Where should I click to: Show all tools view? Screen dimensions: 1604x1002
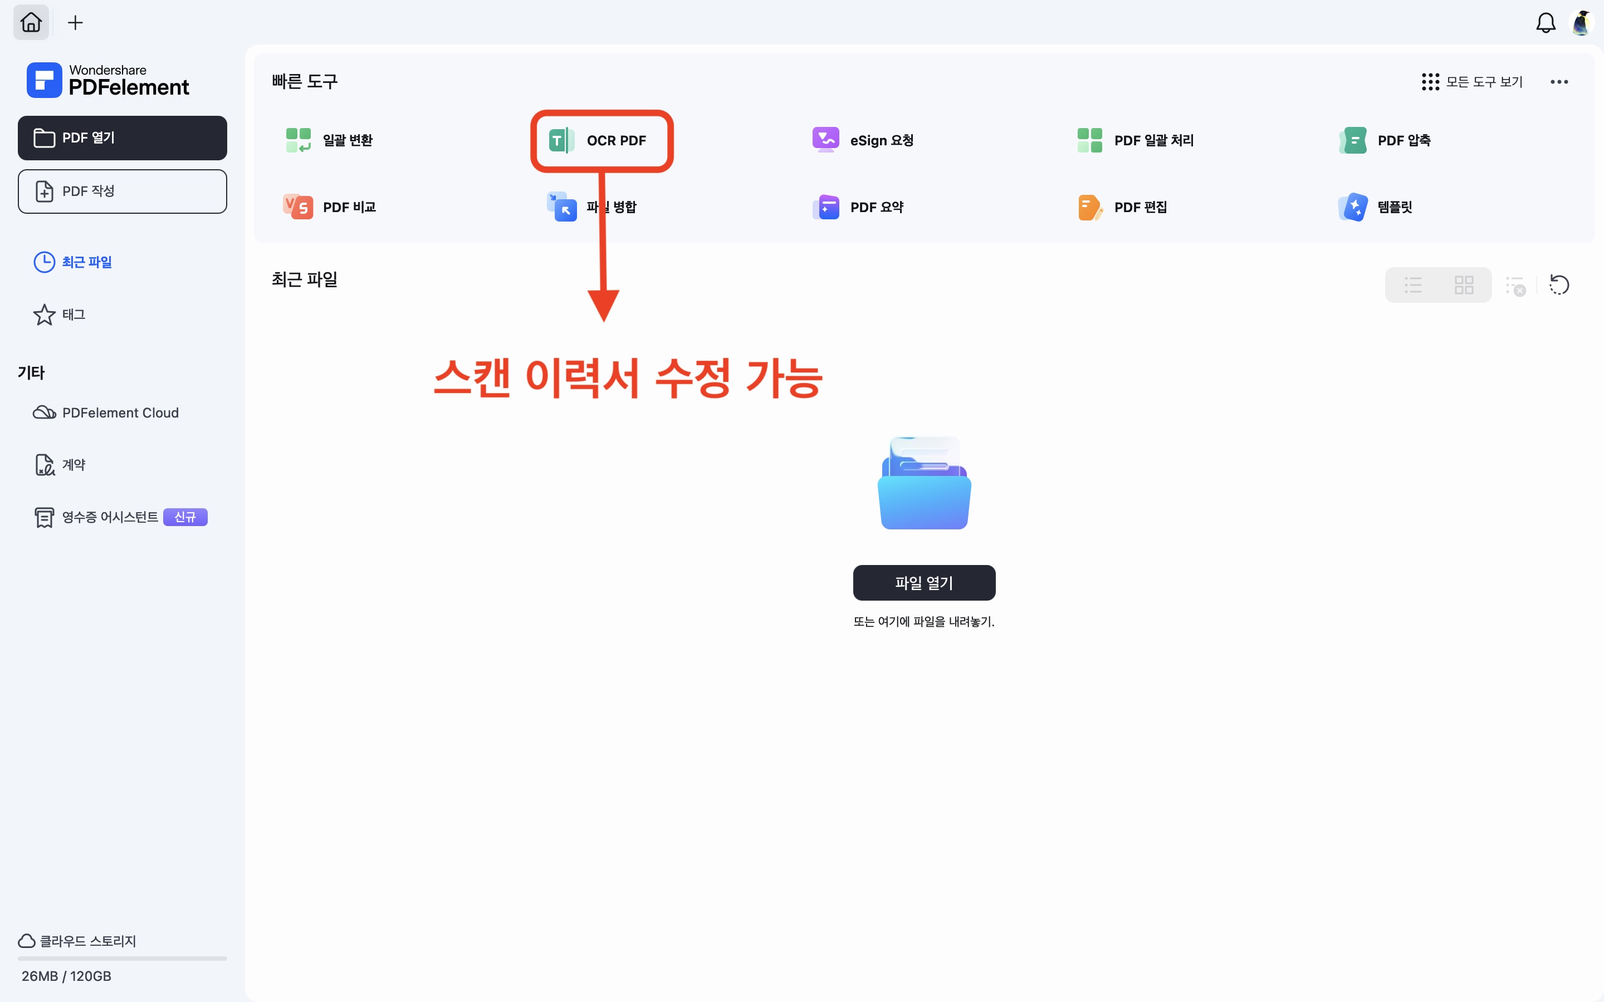point(1472,82)
